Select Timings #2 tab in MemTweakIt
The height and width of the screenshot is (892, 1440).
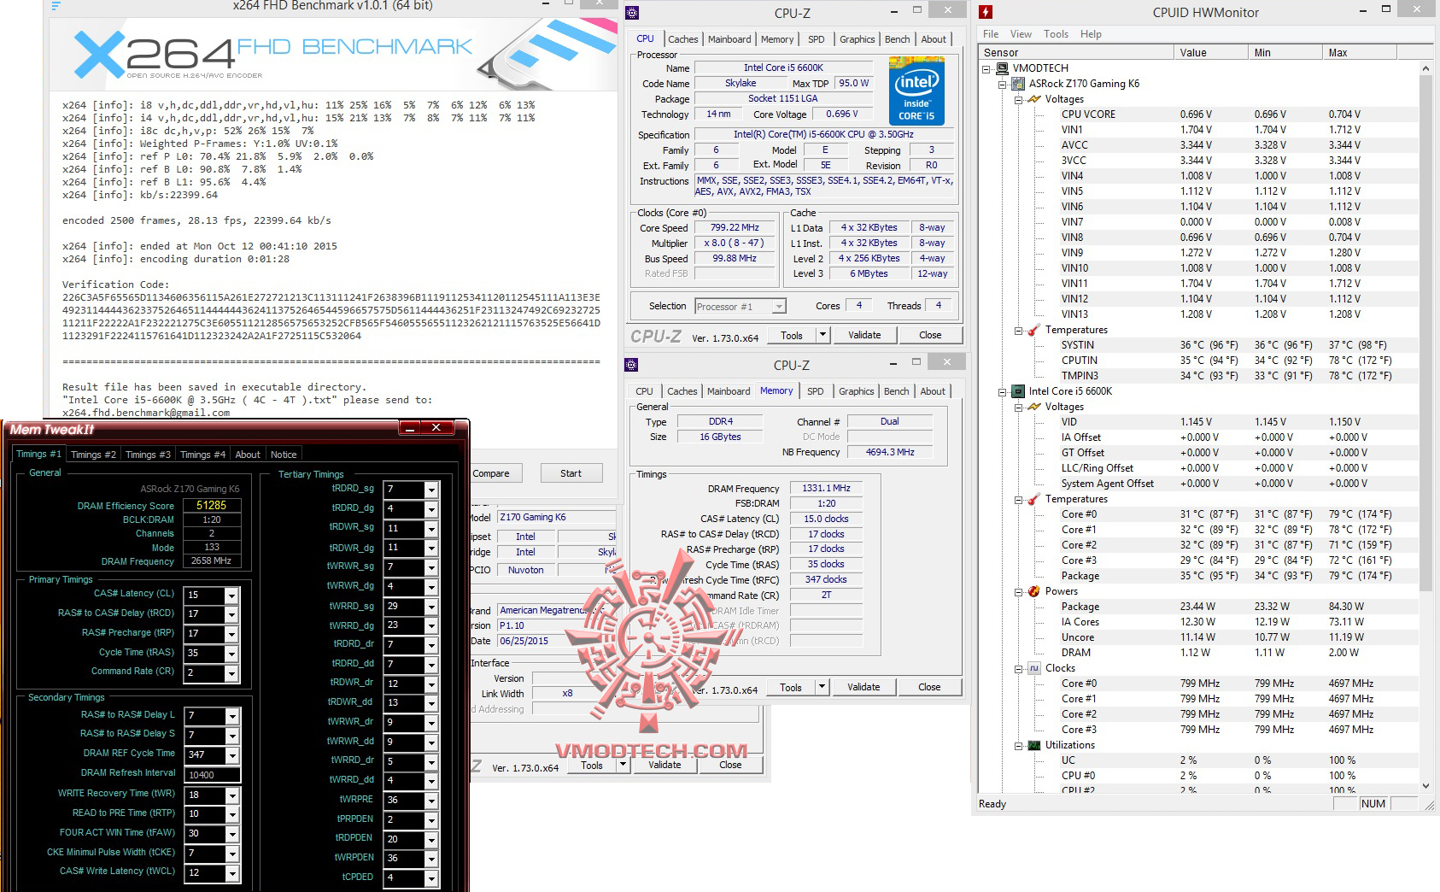pyautogui.click(x=93, y=455)
